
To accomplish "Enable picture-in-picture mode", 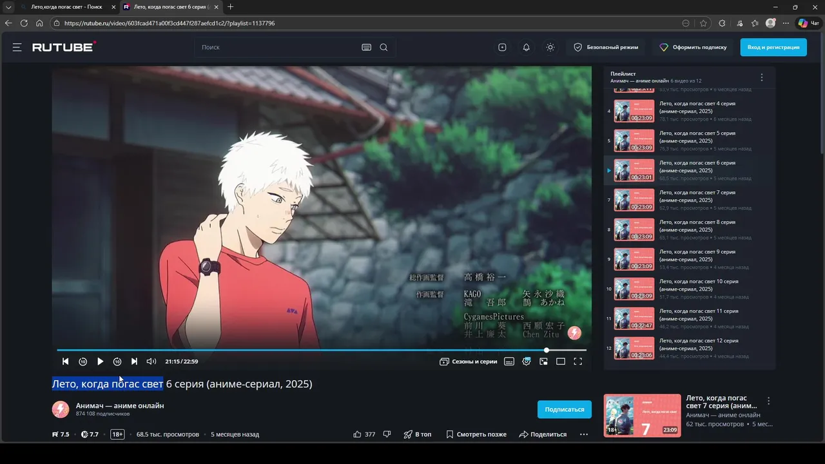I will click(543, 362).
